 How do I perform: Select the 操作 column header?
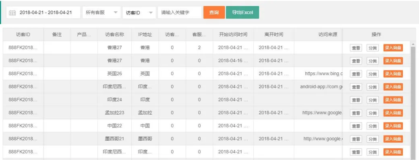(x=376, y=35)
